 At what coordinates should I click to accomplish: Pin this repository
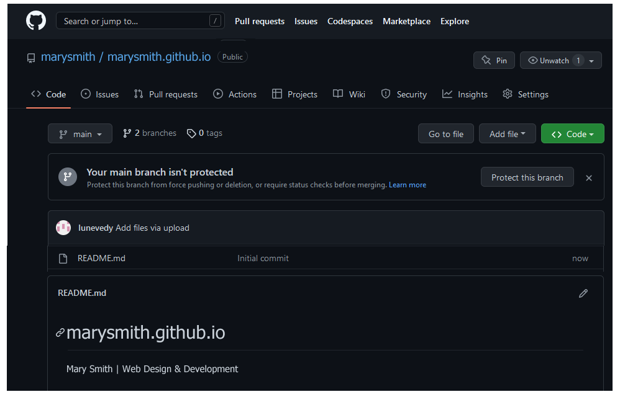pos(494,60)
